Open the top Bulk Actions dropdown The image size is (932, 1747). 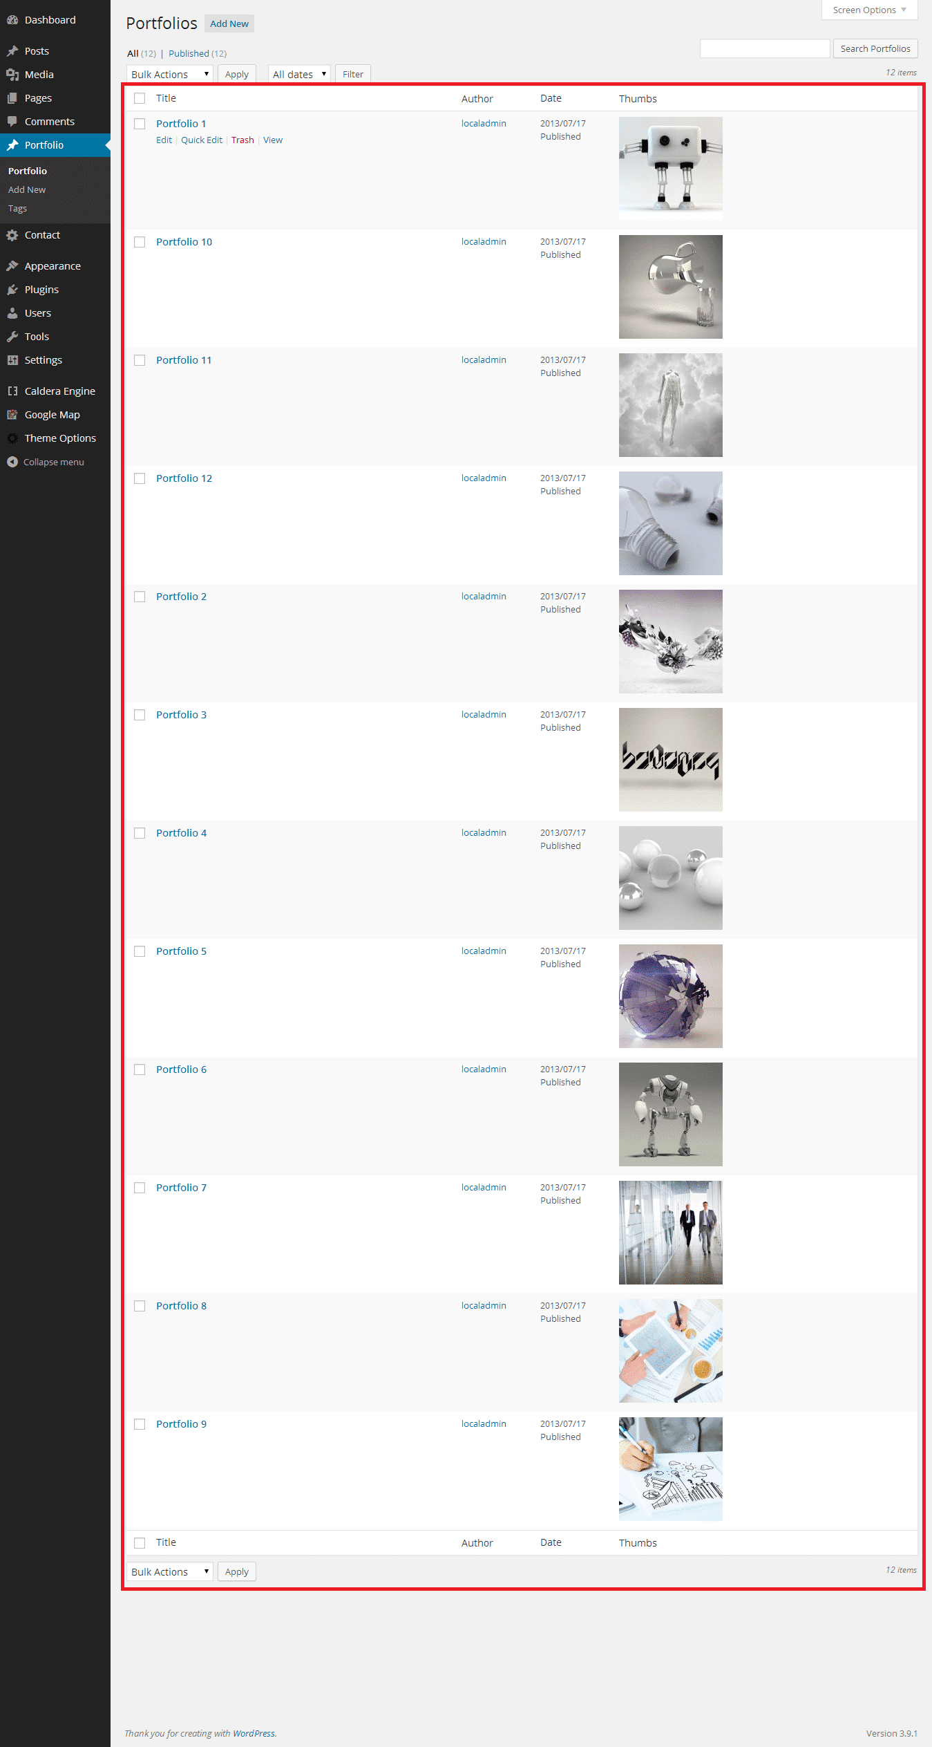[x=170, y=74]
